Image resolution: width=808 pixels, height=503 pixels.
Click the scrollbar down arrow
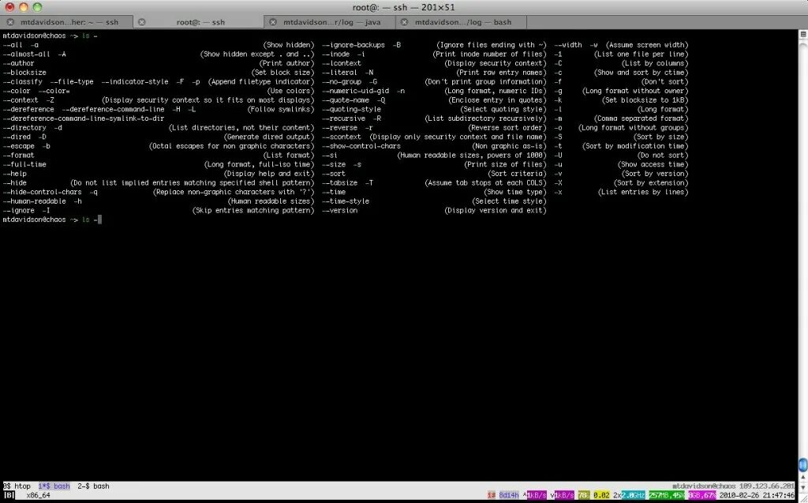coord(802,487)
